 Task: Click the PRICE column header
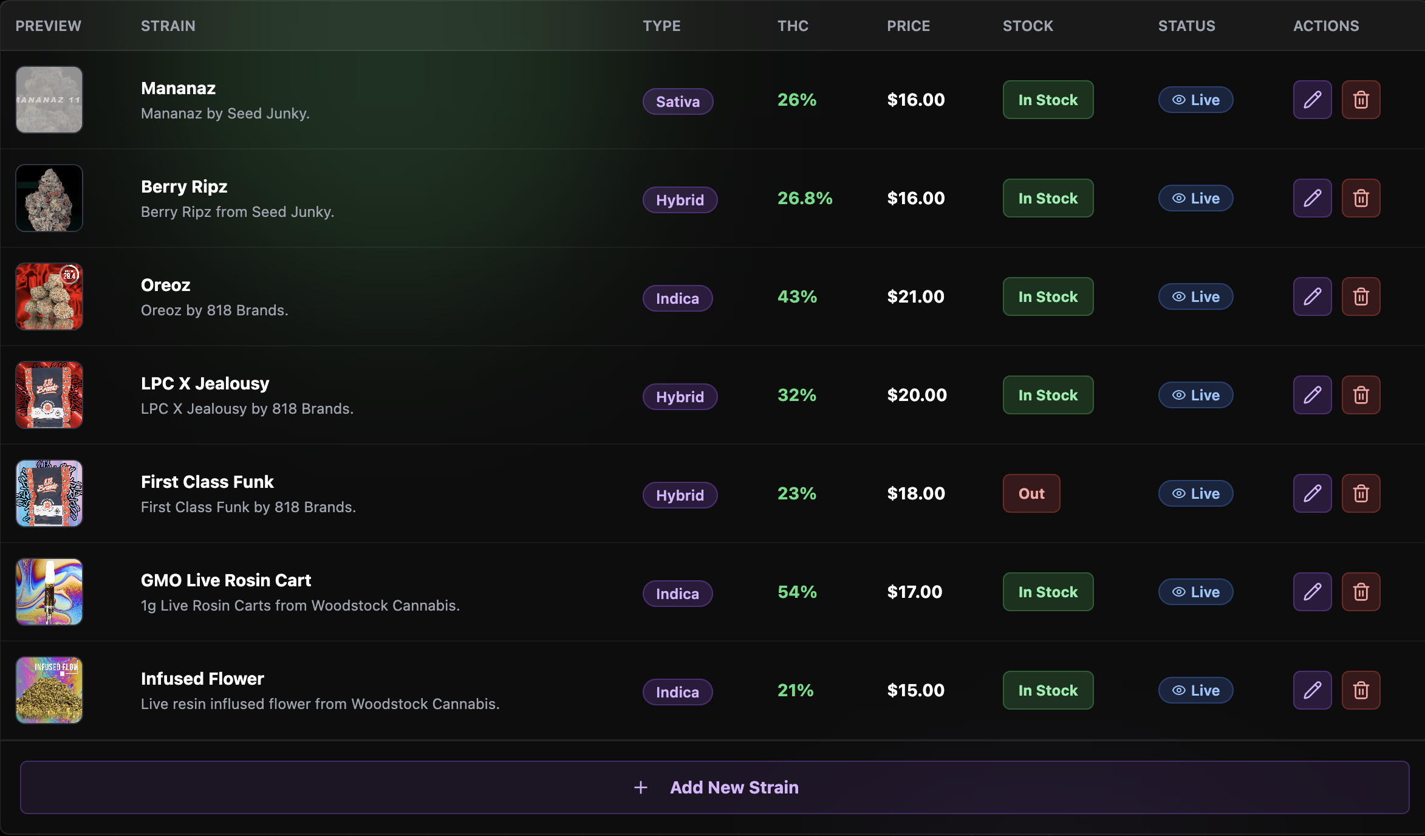[908, 26]
